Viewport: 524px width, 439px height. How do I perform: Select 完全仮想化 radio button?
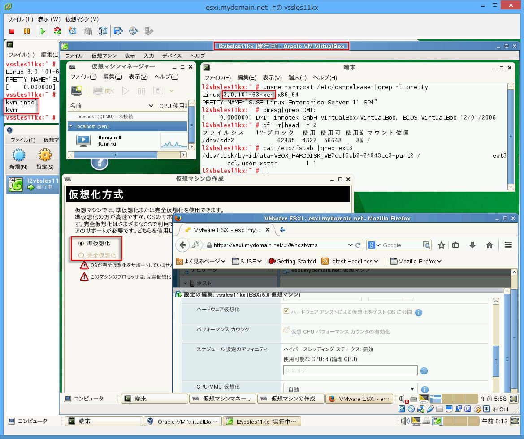click(x=81, y=255)
